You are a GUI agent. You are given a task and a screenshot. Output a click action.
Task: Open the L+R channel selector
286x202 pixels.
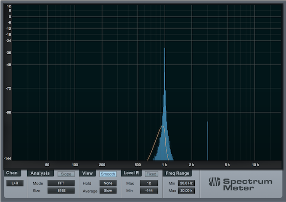(x=15, y=183)
